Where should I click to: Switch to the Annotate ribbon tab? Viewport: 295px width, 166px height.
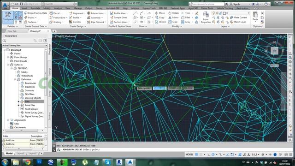35,8
